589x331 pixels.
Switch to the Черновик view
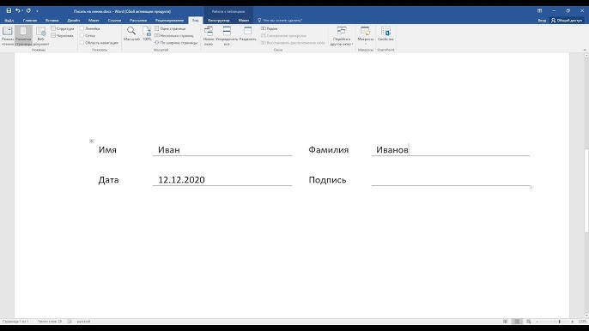point(63,36)
